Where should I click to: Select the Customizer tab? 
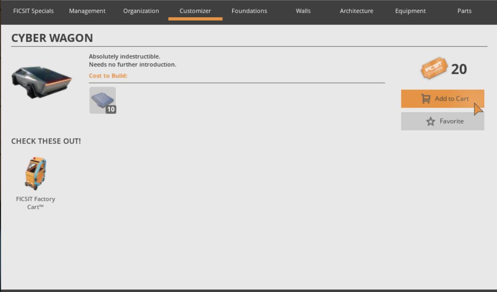tap(195, 11)
